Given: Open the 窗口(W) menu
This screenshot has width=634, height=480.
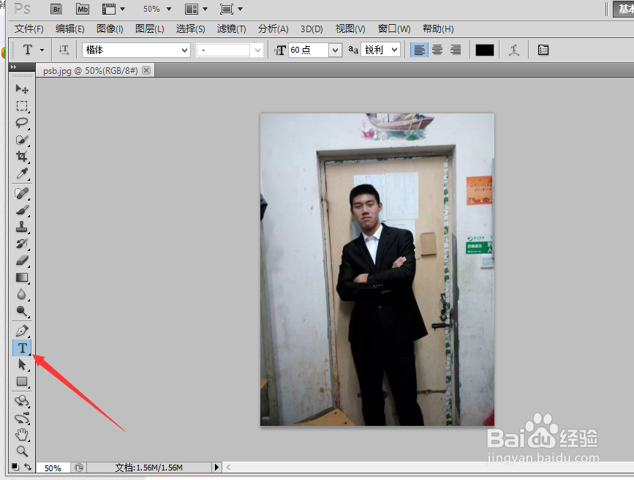Looking at the screenshot, I should (394, 29).
